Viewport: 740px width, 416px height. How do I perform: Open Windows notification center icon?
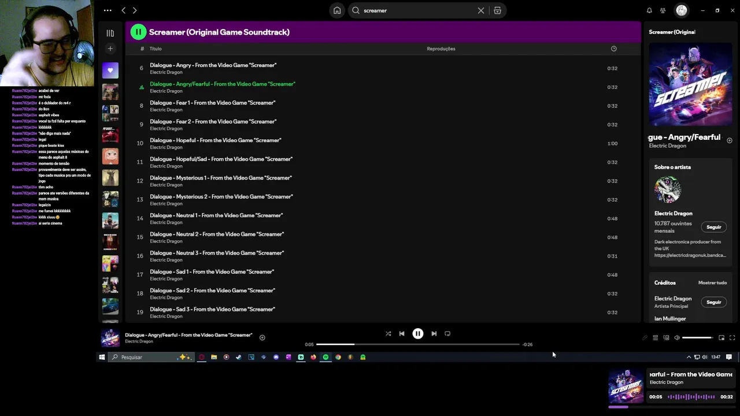[x=728, y=357]
